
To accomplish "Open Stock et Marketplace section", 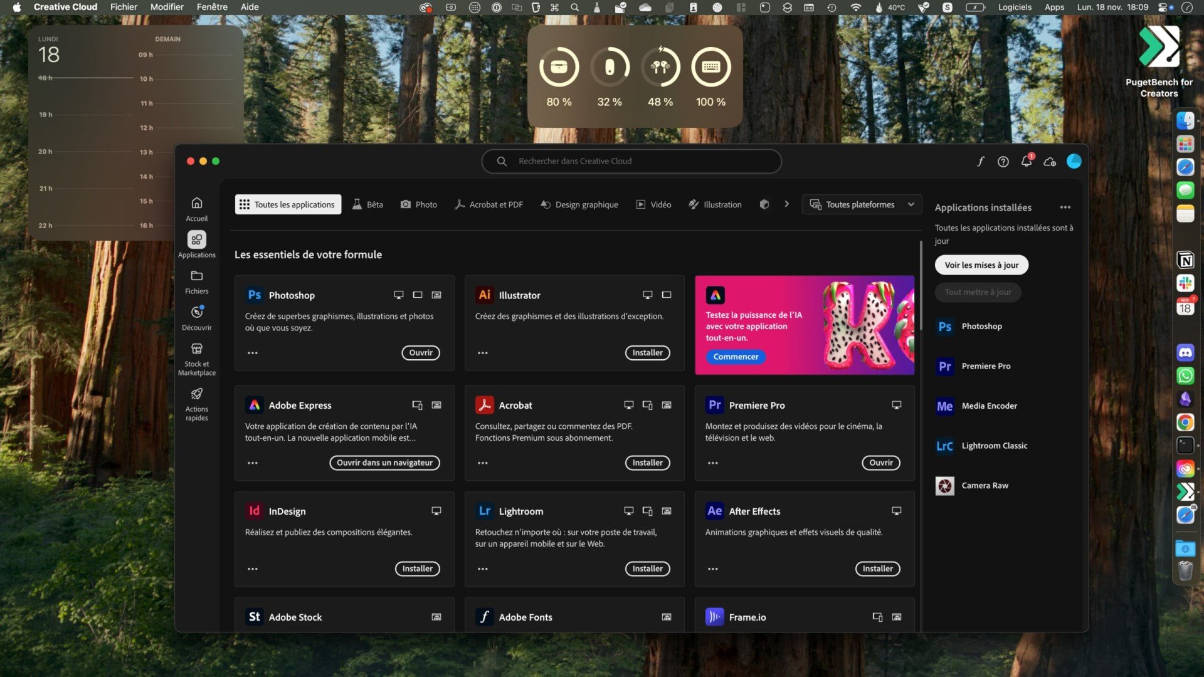I will [196, 359].
